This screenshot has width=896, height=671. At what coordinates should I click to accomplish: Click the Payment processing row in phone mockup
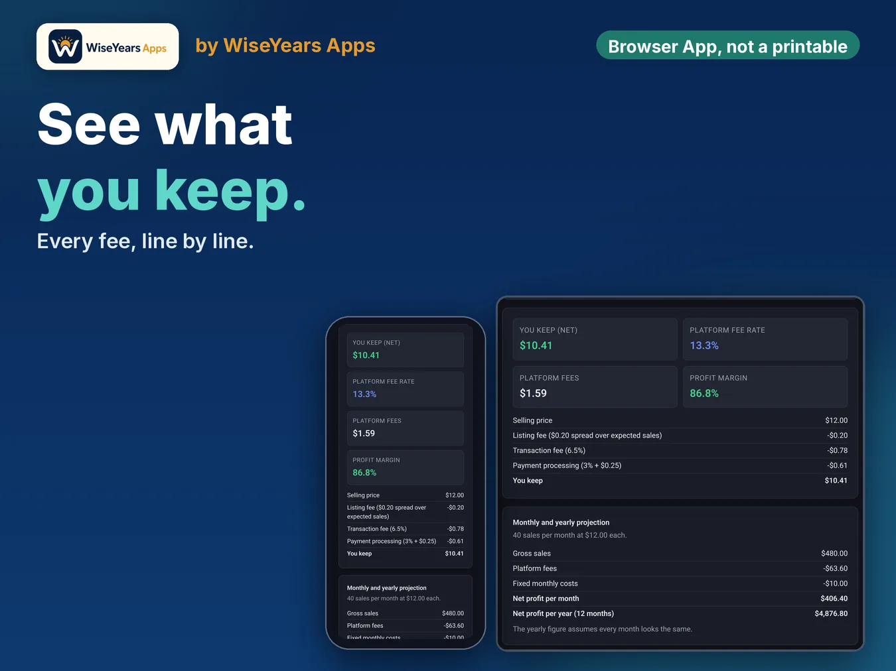click(x=405, y=541)
